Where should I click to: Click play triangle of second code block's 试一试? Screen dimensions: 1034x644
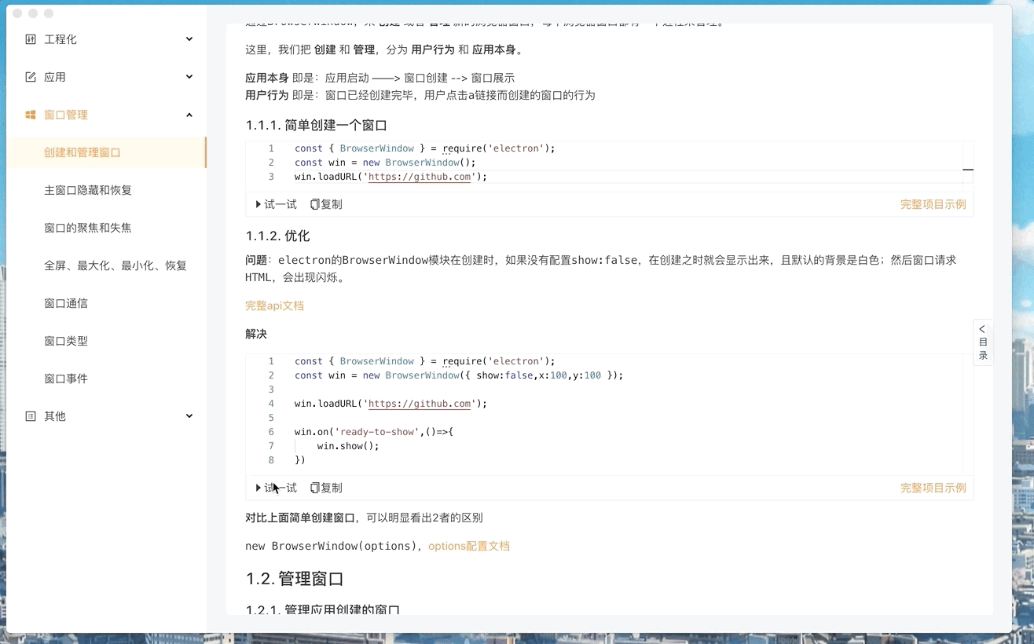pyautogui.click(x=258, y=488)
